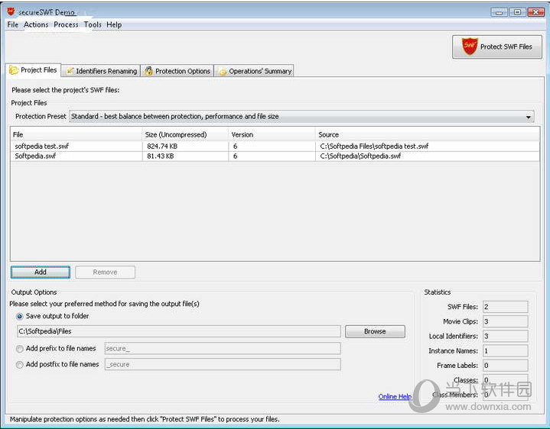Click the Frame Labels statistics field
The image size is (550, 429).
coord(505,366)
